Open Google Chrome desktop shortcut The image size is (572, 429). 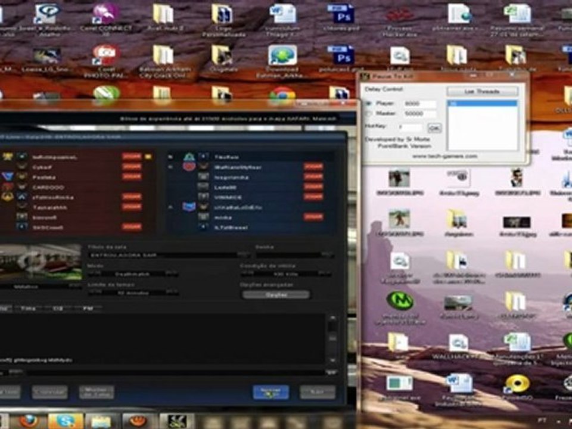point(282,95)
